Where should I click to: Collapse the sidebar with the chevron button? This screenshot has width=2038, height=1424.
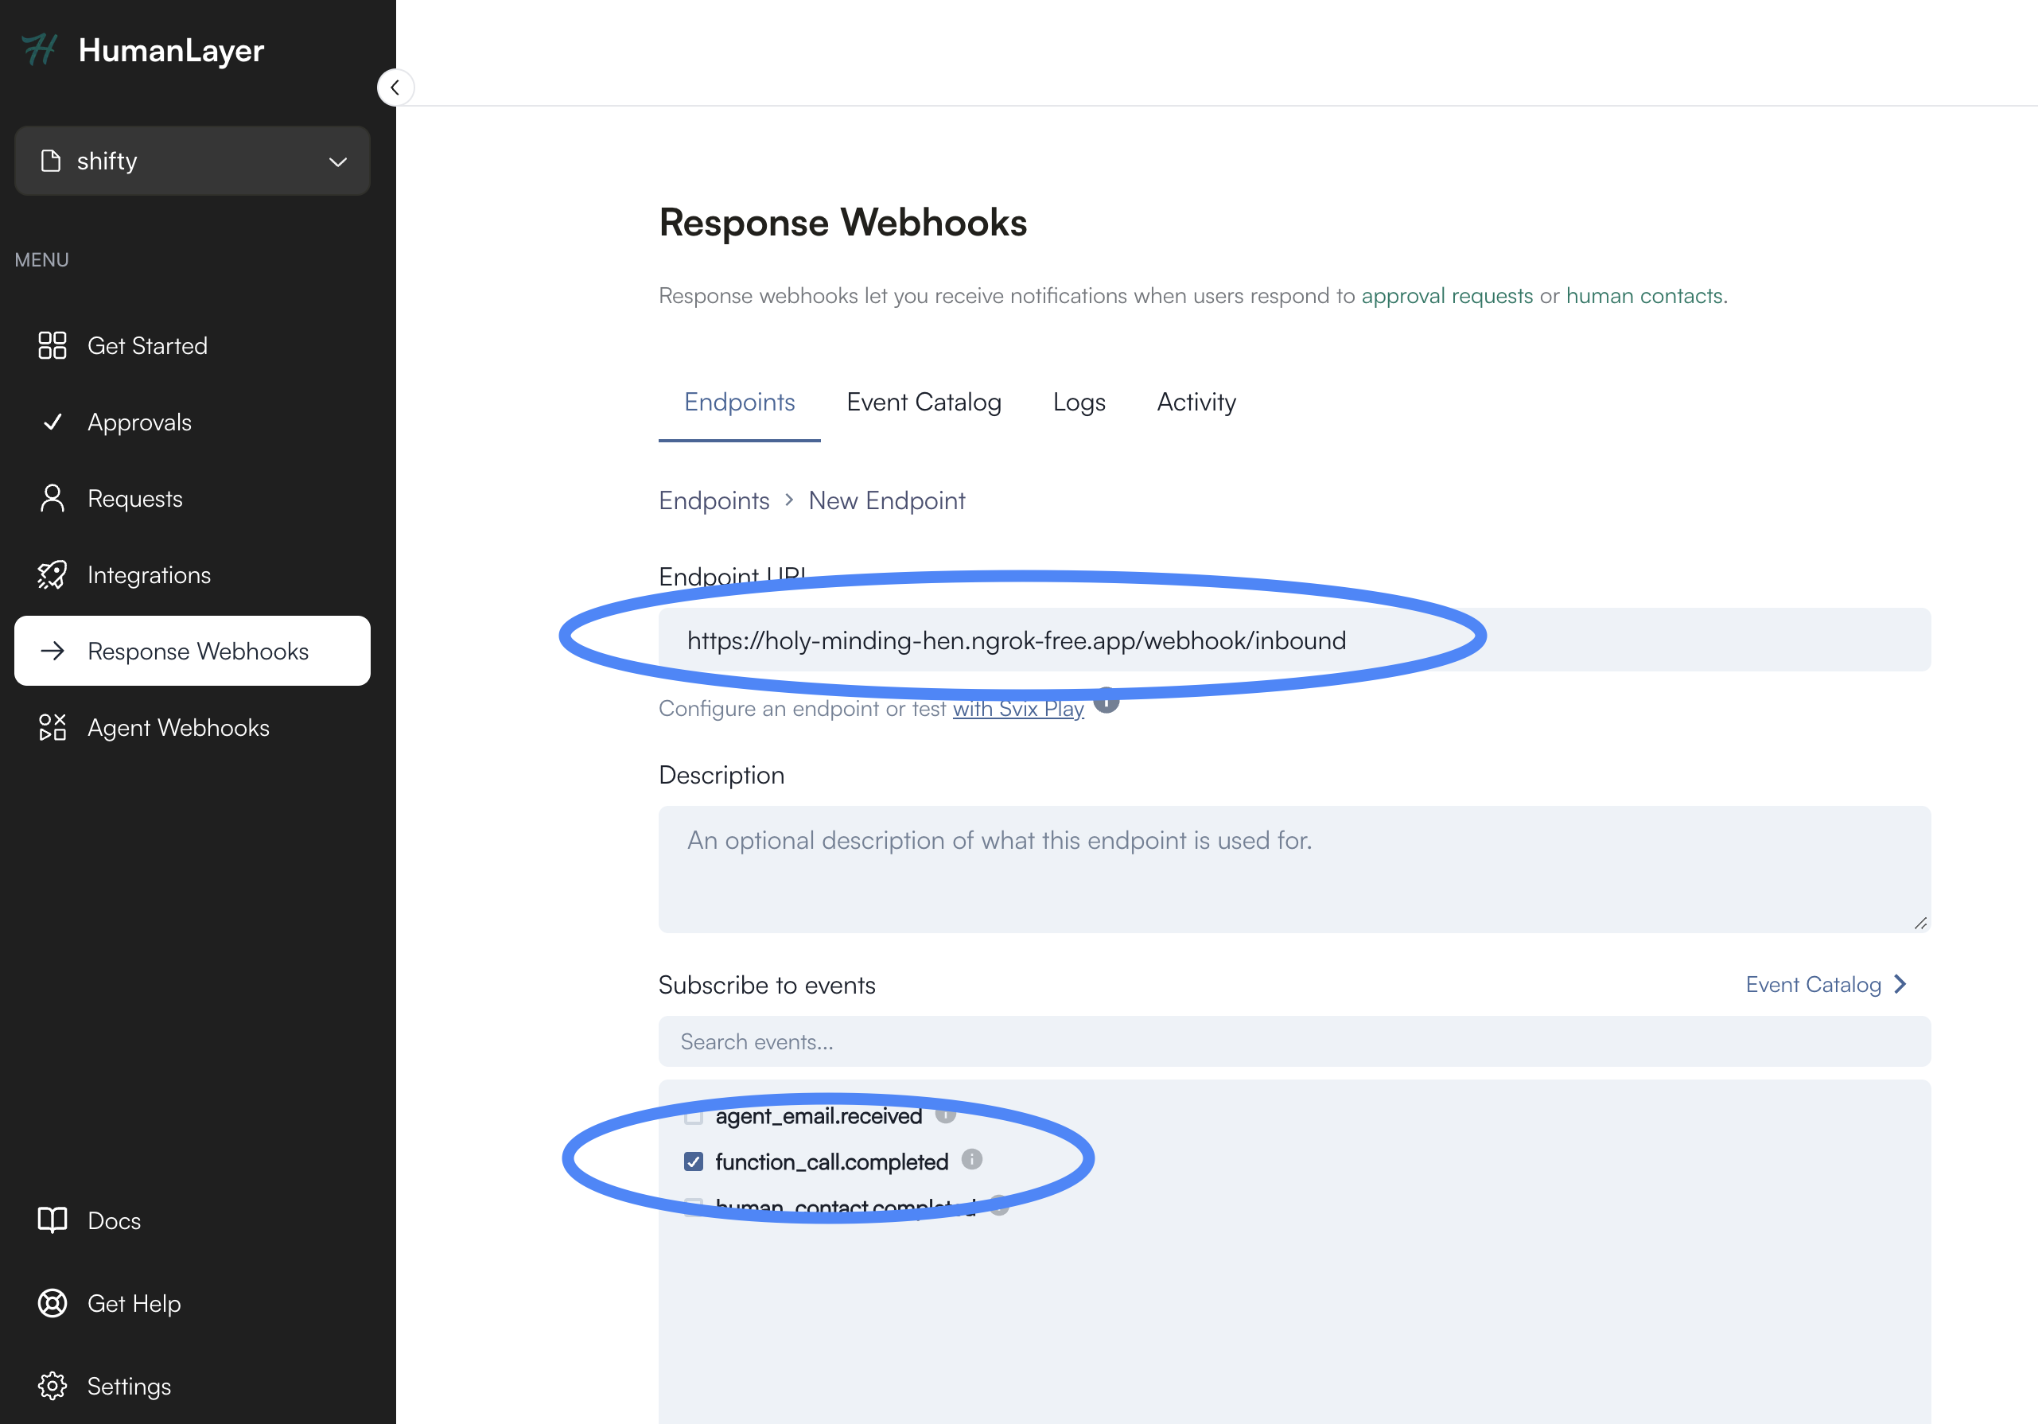click(395, 87)
